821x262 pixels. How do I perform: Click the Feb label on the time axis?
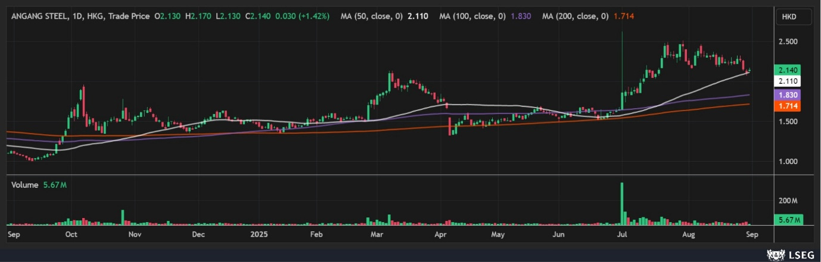tap(316, 235)
